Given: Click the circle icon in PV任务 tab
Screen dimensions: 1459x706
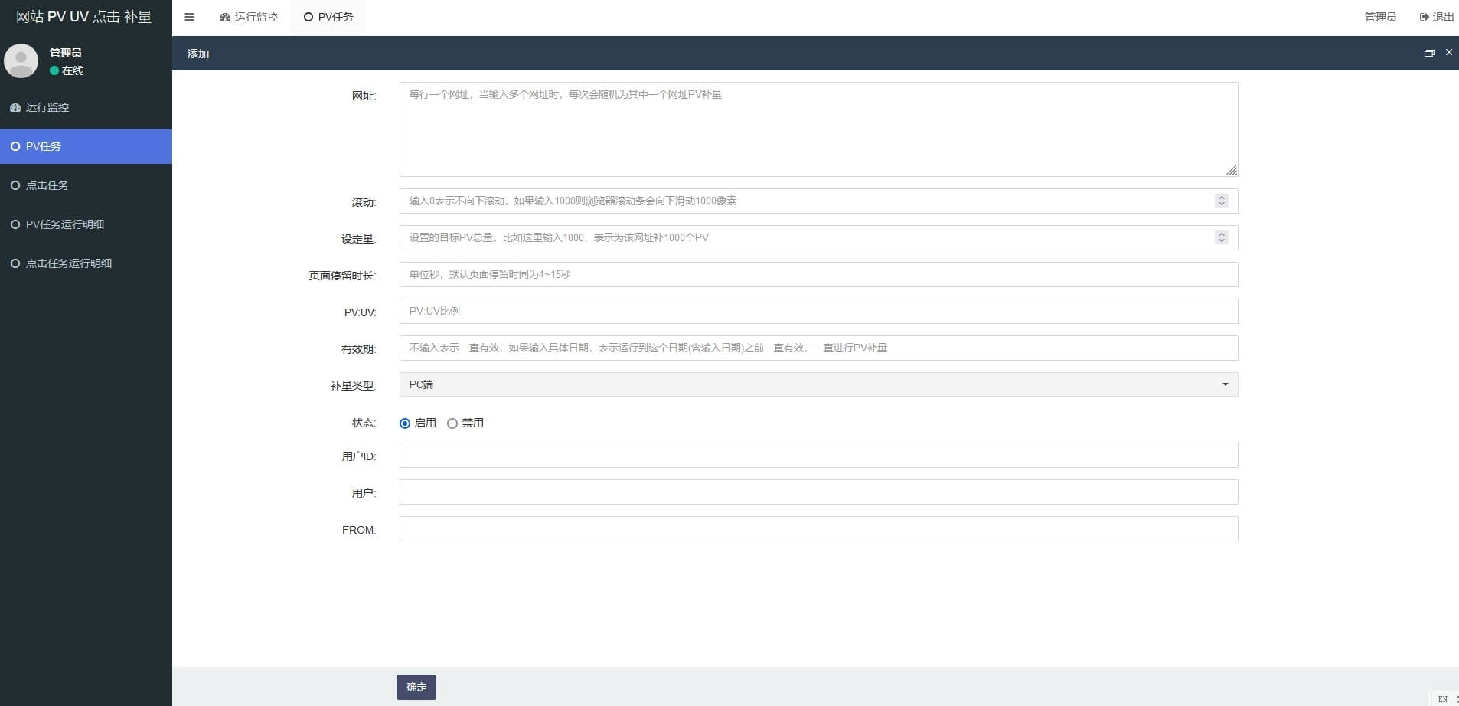Looking at the screenshot, I should (x=308, y=17).
